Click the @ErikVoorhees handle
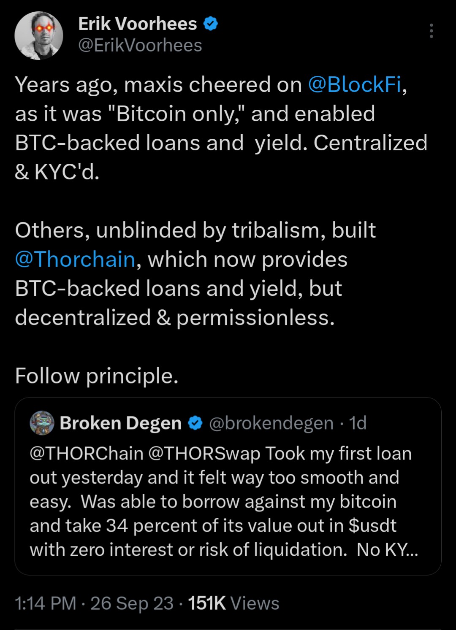 click(x=140, y=46)
